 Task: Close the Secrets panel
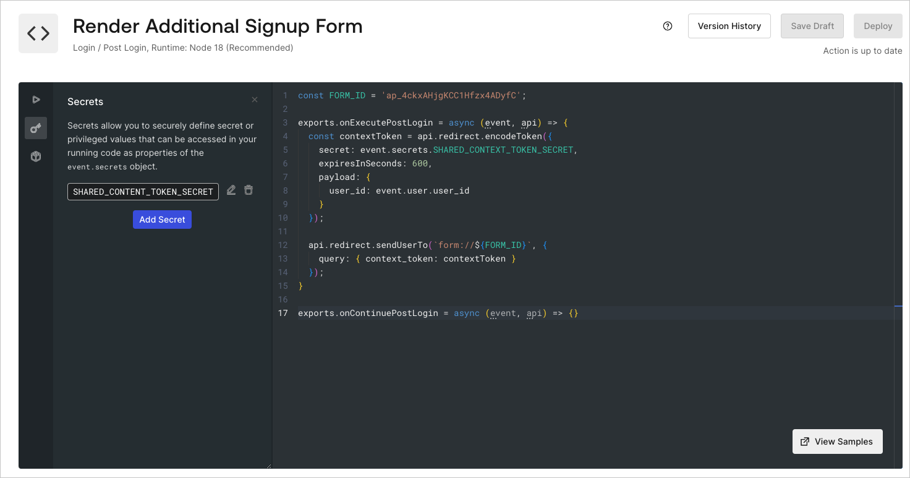(x=254, y=100)
